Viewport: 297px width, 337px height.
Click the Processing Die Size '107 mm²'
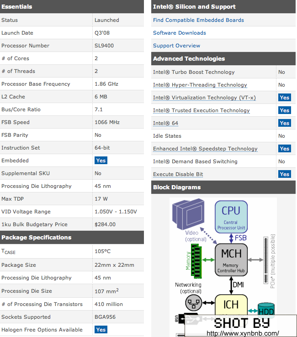tap(106, 291)
